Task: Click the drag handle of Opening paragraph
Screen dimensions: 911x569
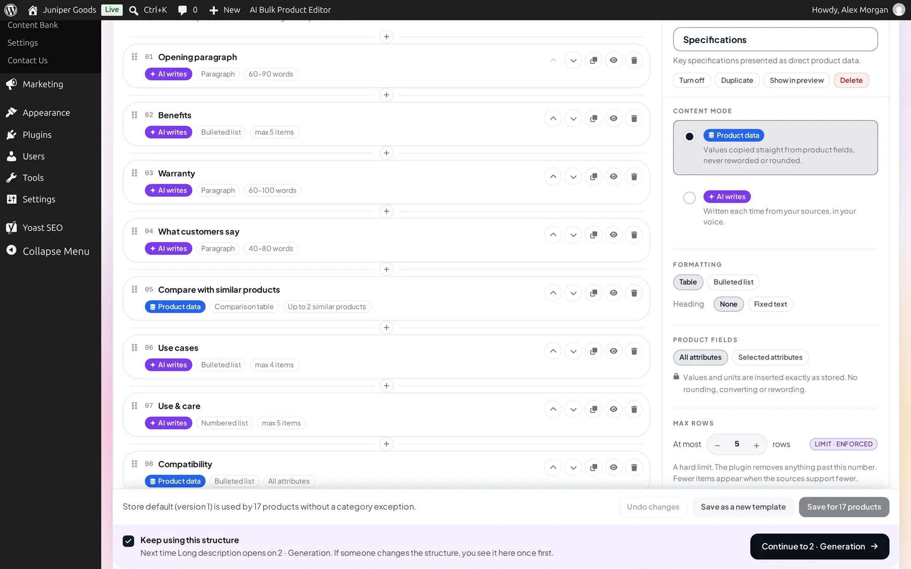Action: [135, 56]
